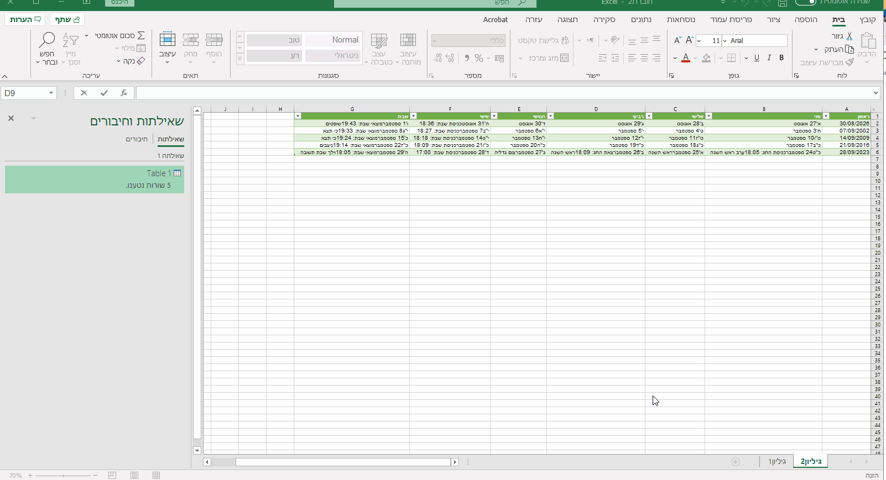Apply the Good (טוב) cell style
The width and height of the screenshot is (886, 480).
click(274, 40)
